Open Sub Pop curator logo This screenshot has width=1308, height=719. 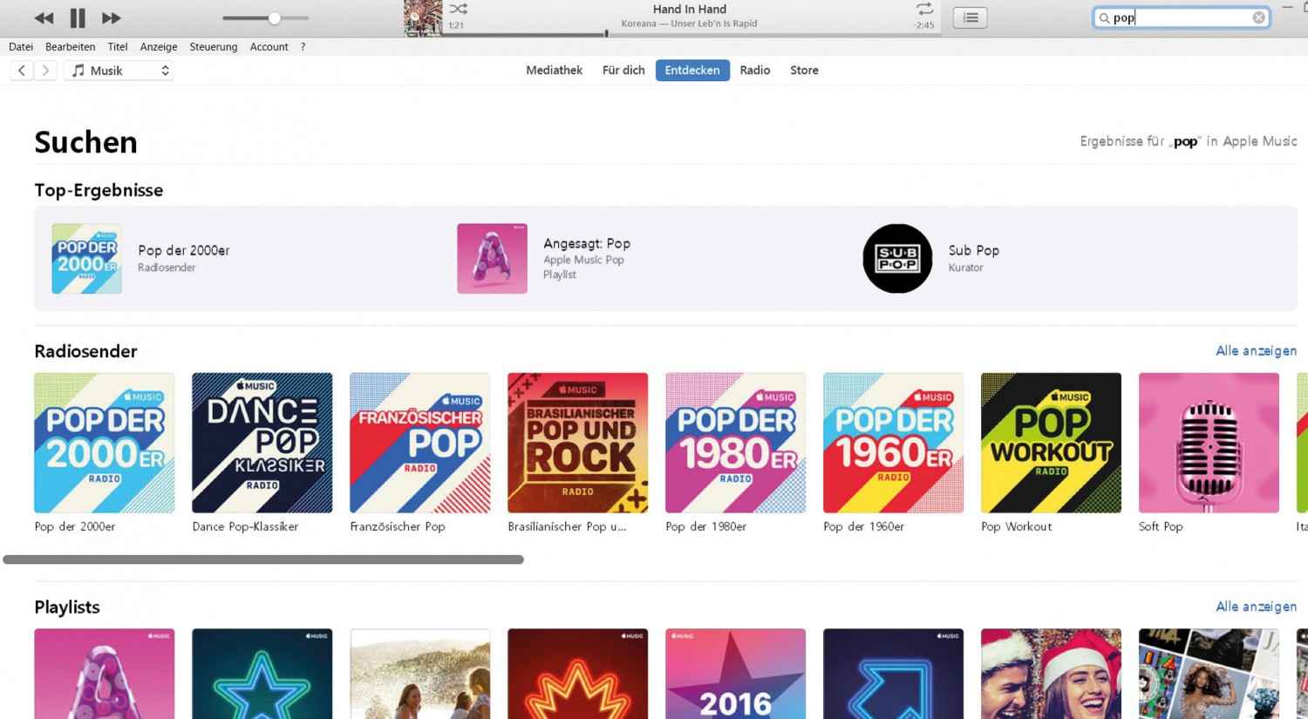[x=897, y=259]
